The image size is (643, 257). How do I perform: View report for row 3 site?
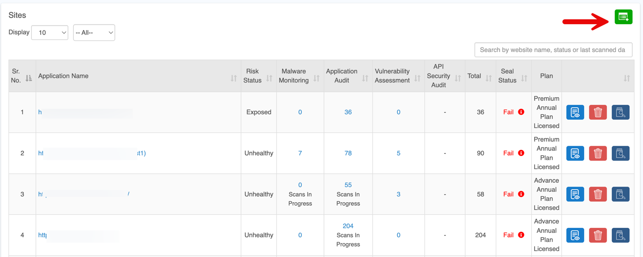pyautogui.click(x=575, y=194)
